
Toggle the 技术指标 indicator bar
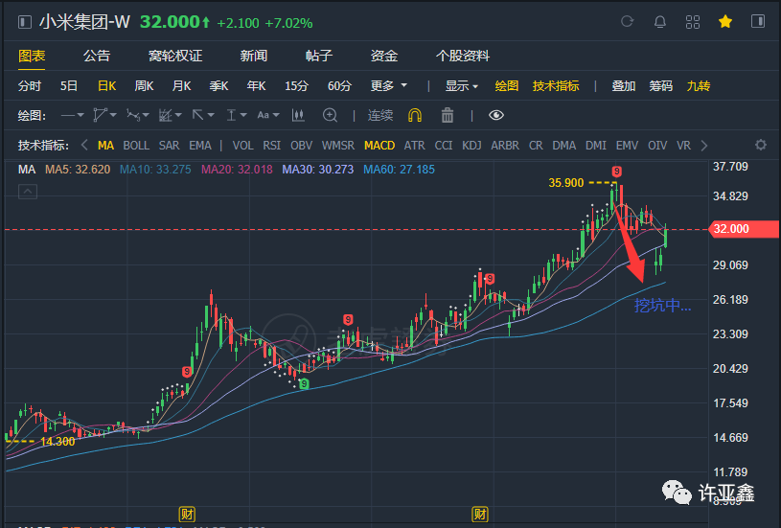[556, 86]
